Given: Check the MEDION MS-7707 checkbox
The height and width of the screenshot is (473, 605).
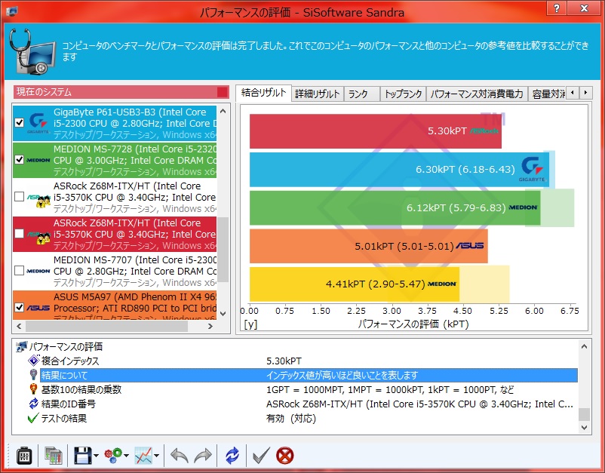Looking at the screenshot, I should click(20, 271).
